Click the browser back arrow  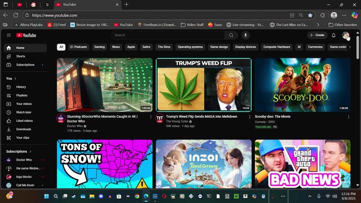[x=6, y=15]
